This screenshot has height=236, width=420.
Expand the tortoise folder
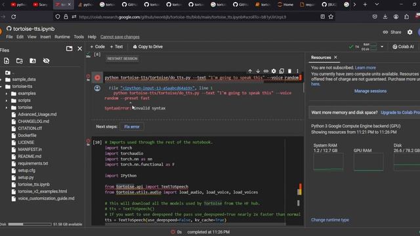(7, 108)
